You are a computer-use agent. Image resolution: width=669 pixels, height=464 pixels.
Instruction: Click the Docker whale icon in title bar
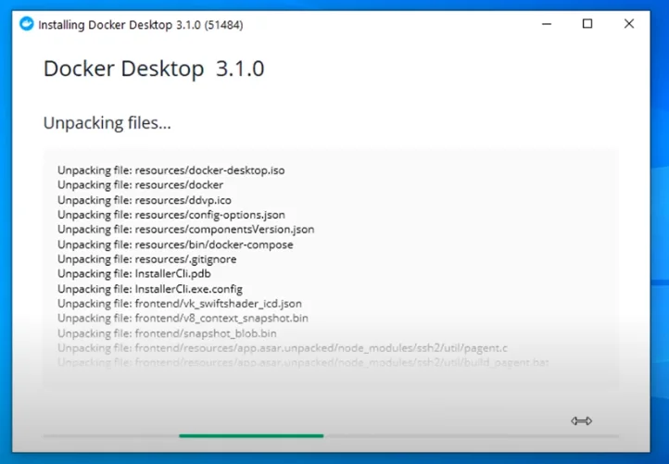[x=27, y=24]
